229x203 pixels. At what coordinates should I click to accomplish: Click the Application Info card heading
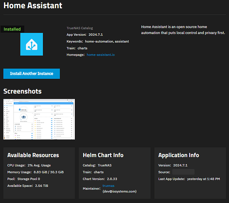(x=178, y=155)
